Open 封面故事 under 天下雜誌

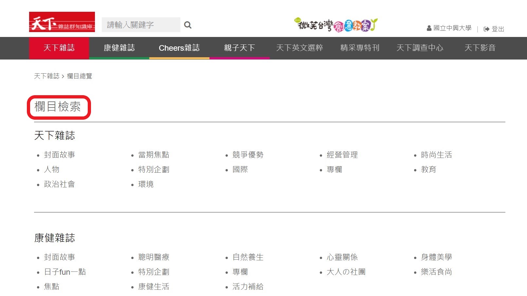coord(60,155)
